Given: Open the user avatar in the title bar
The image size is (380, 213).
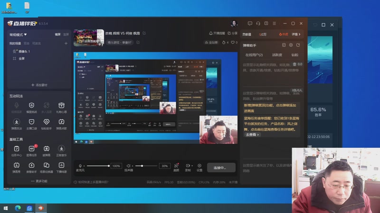Looking at the screenshot, I should pos(234,23).
